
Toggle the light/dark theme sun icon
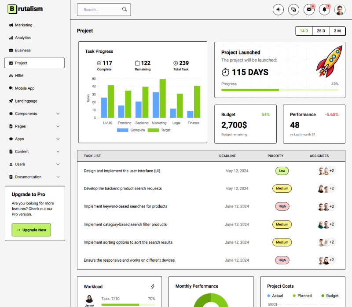tap(278, 9)
